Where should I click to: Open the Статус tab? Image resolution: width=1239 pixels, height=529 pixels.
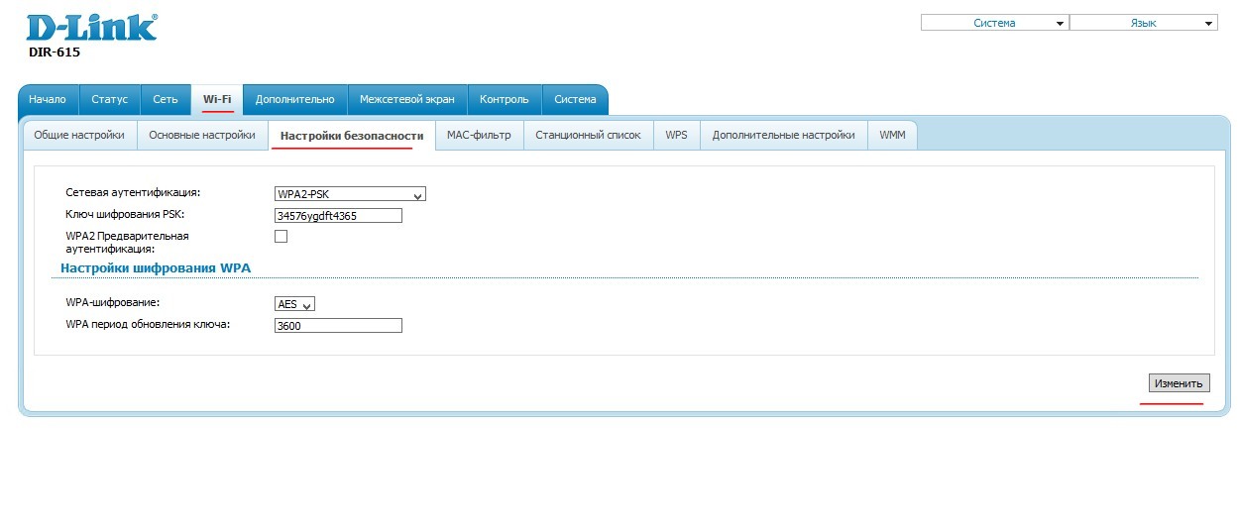tap(110, 100)
